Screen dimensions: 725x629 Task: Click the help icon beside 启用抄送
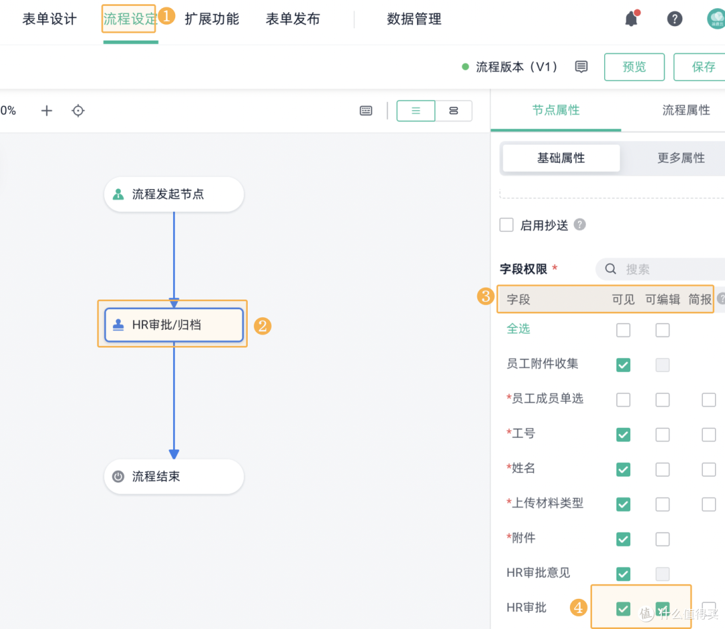click(580, 225)
